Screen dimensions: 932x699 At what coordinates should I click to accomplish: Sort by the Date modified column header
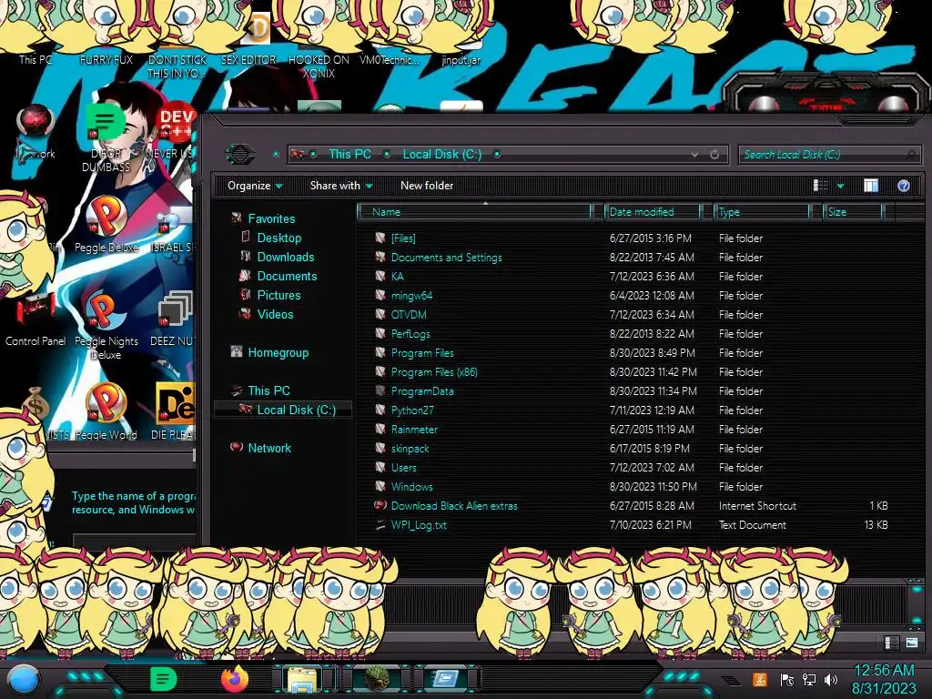point(653,211)
